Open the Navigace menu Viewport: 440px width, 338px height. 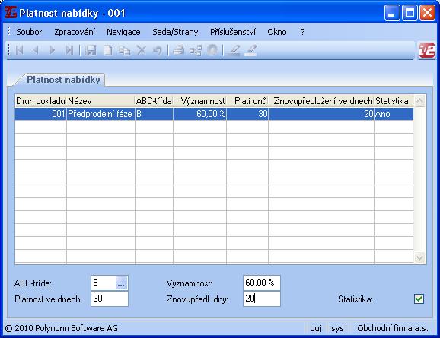123,32
